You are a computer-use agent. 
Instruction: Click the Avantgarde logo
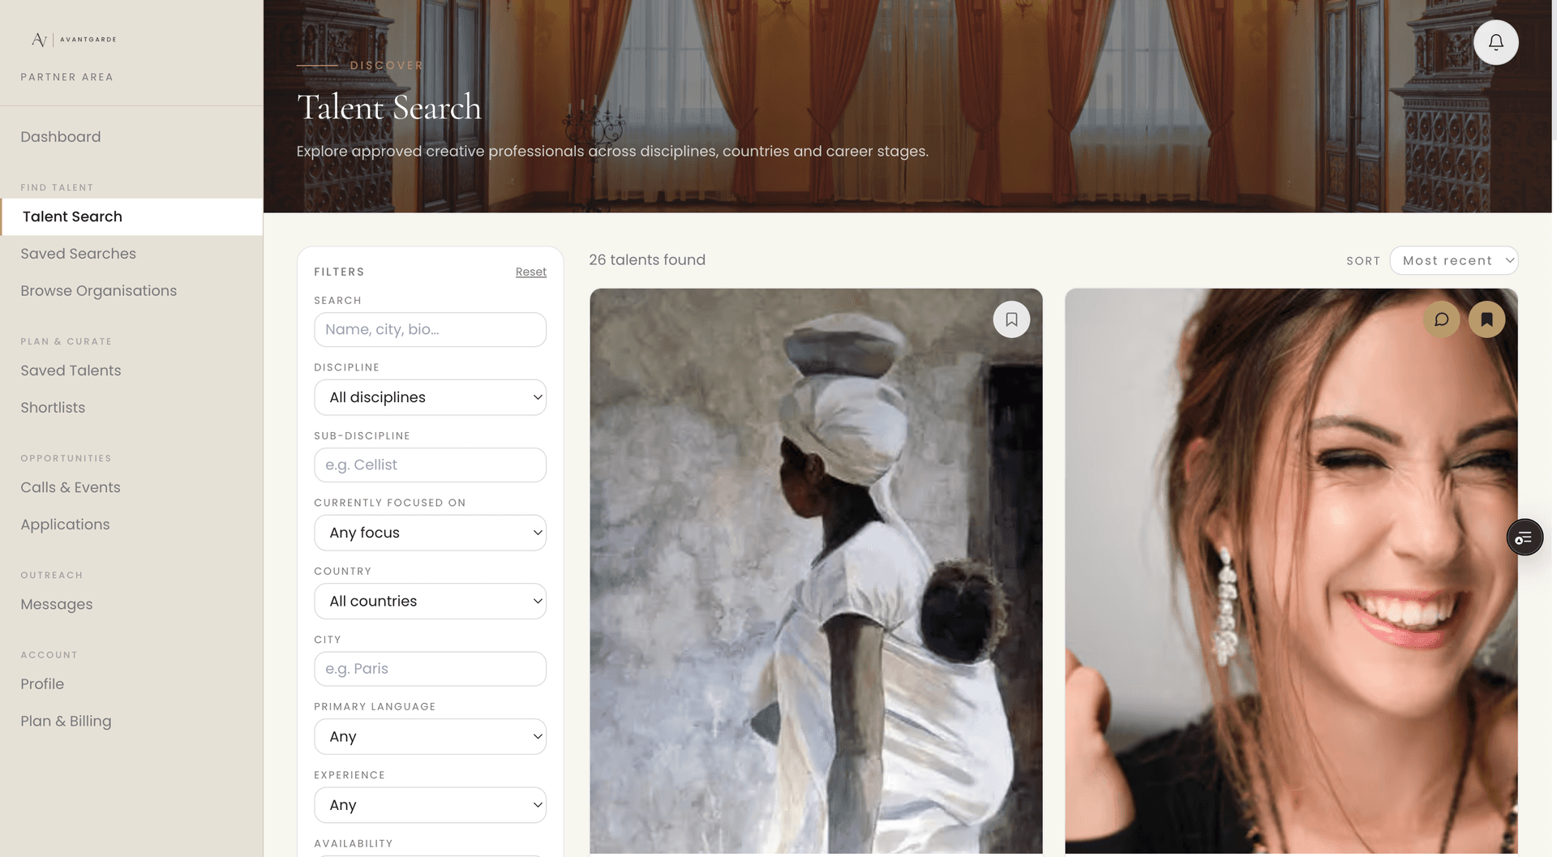point(74,39)
